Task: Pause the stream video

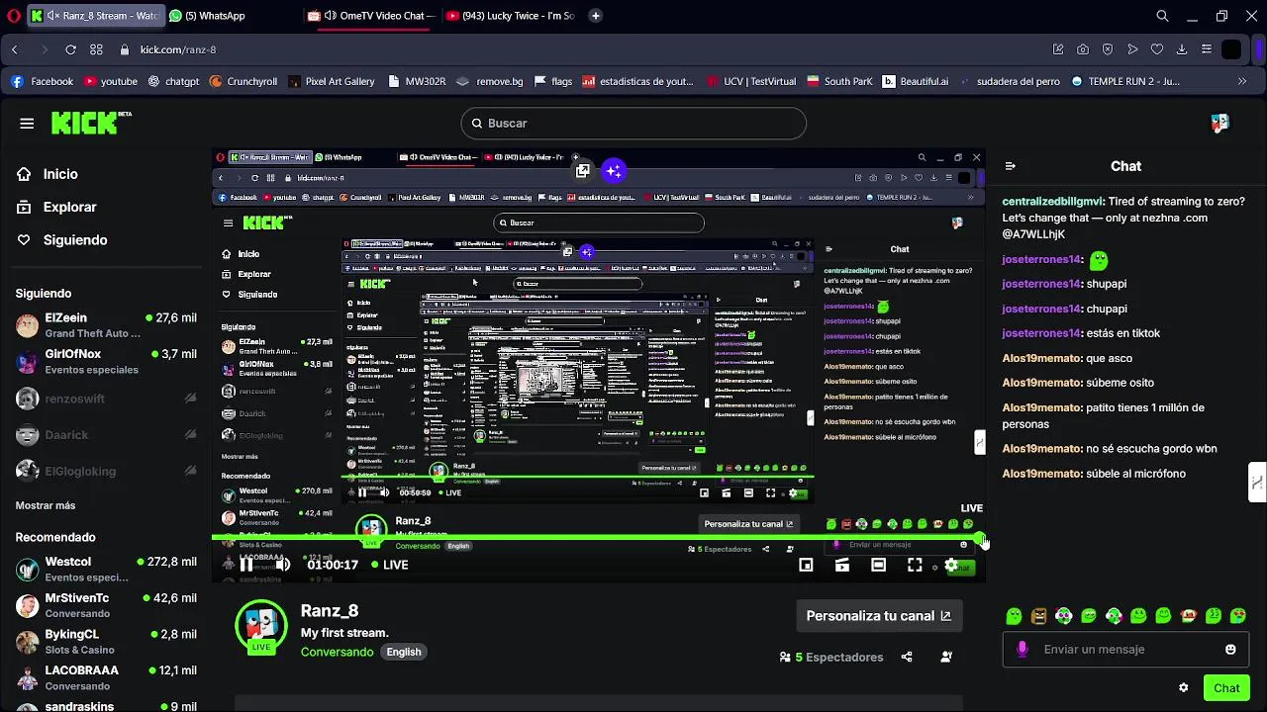Action: click(246, 565)
